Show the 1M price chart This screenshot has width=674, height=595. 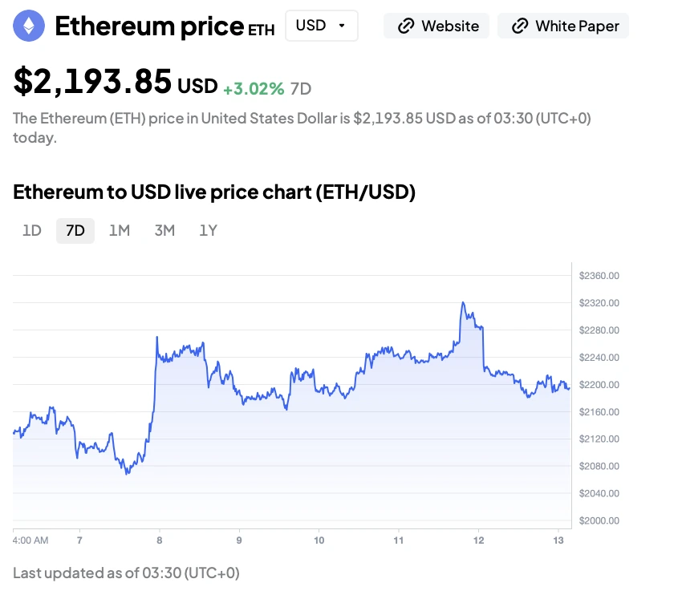(120, 231)
